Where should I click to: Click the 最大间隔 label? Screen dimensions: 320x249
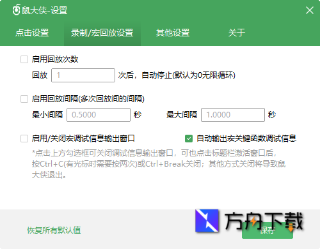pyautogui.click(x=182, y=115)
